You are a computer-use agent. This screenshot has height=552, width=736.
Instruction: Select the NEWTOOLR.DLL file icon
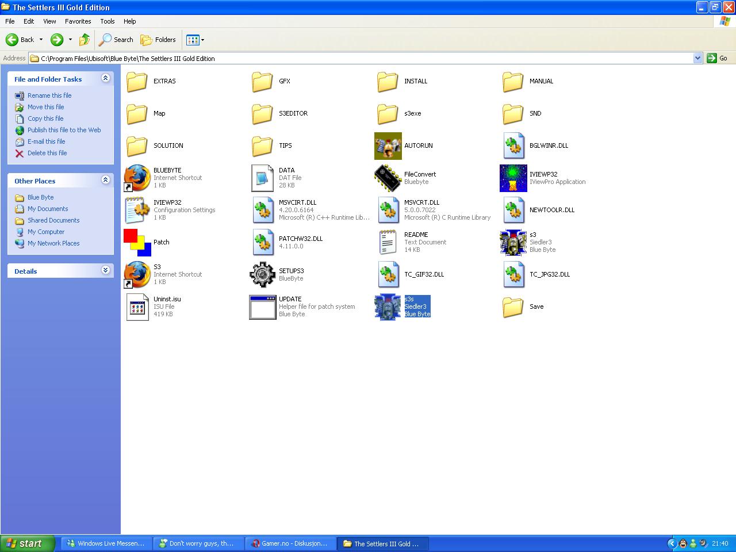(x=513, y=210)
